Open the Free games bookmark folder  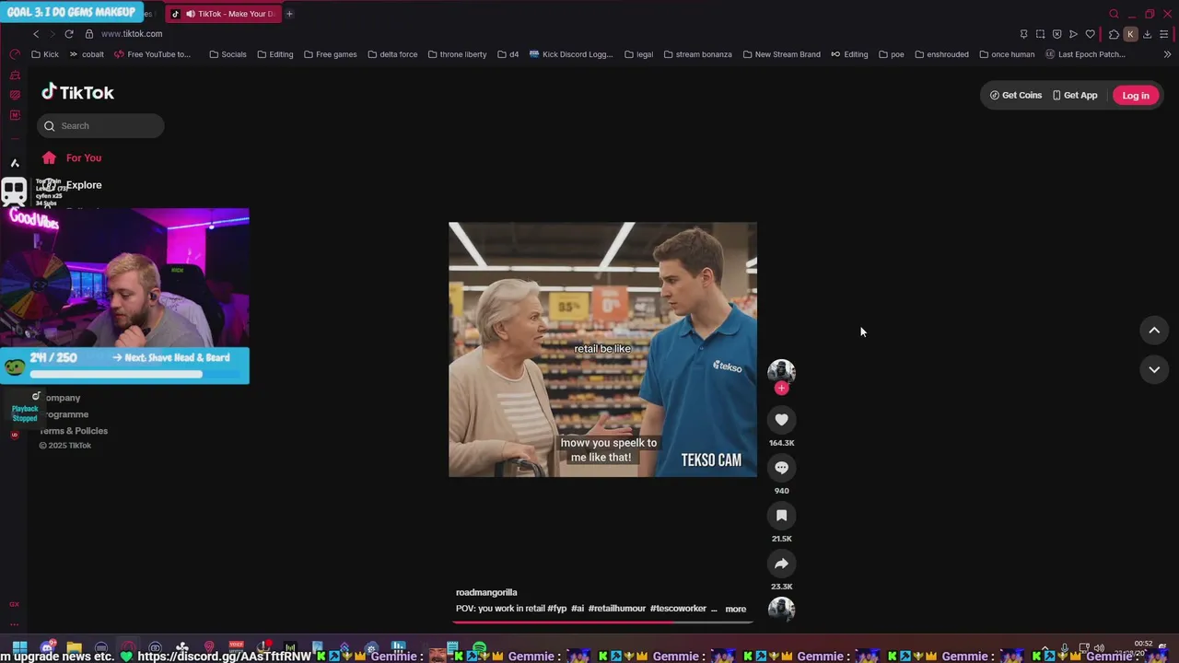[330, 54]
